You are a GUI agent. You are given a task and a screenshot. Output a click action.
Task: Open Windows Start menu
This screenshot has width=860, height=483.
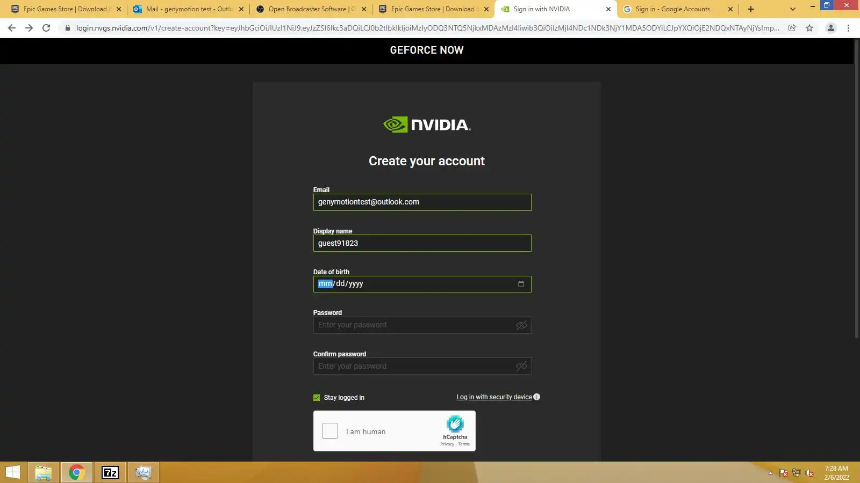point(12,472)
